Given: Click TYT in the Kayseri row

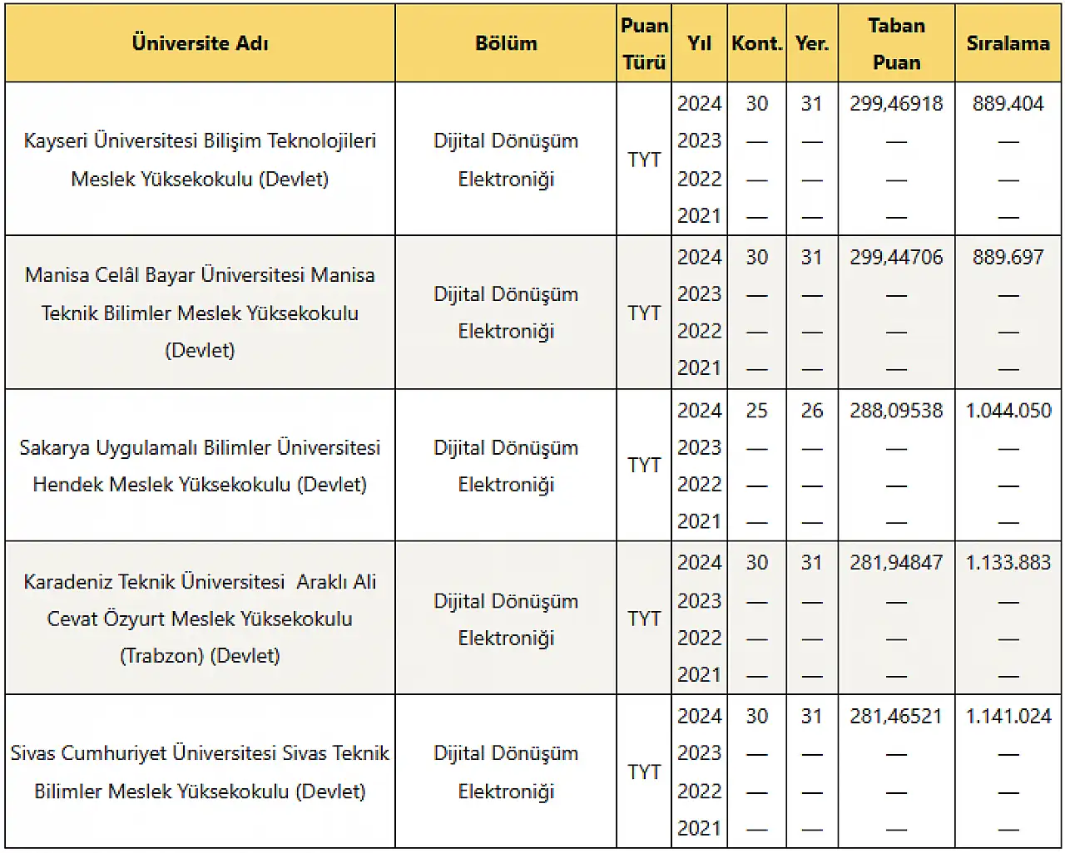Looking at the screenshot, I should (644, 160).
